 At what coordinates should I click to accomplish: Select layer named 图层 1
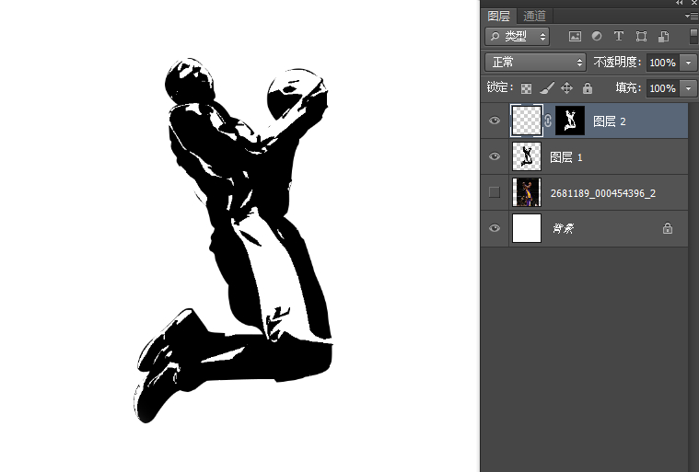566,157
